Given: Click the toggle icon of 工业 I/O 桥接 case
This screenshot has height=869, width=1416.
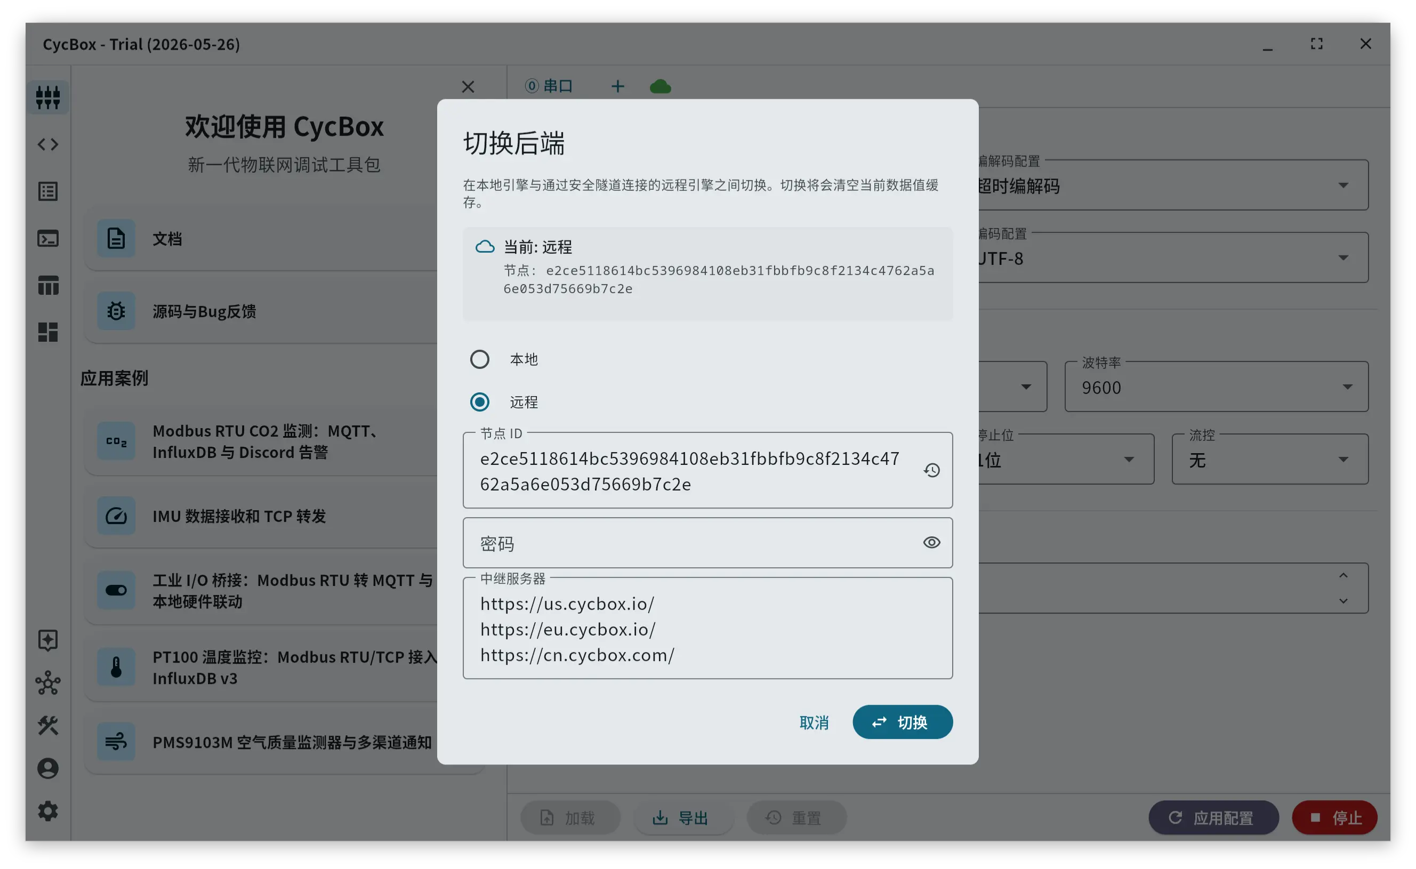Looking at the screenshot, I should click(116, 590).
